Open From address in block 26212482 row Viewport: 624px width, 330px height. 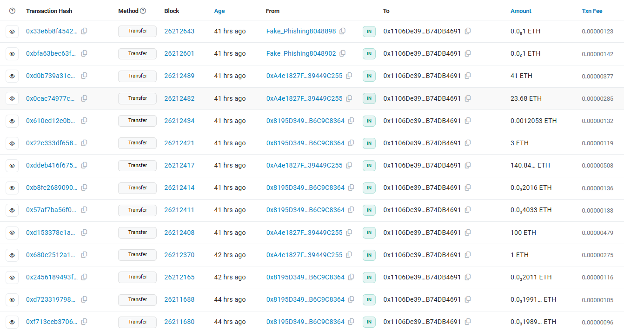(x=305, y=98)
